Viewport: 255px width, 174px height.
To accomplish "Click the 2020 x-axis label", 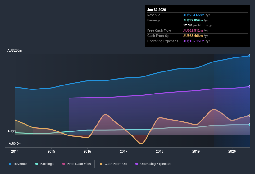I will pyautogui.click(x=232, y=151).
